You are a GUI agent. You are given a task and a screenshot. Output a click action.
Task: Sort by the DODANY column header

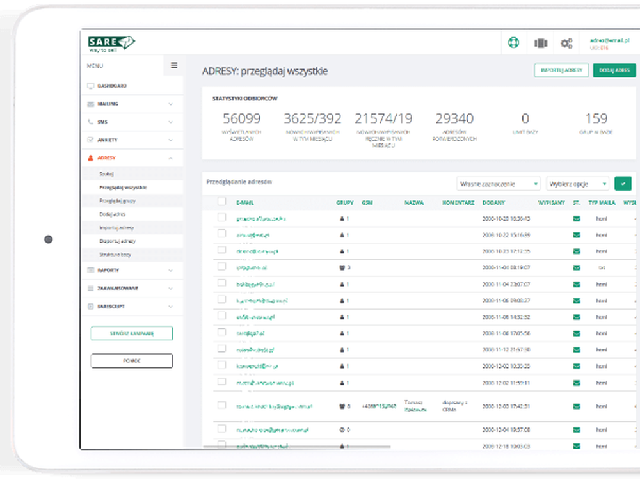pos(493,202)
